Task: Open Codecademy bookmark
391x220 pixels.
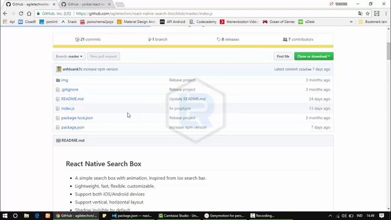Action: 203,22
